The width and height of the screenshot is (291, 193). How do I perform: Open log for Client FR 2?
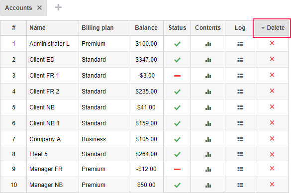(x=240, y=92)
